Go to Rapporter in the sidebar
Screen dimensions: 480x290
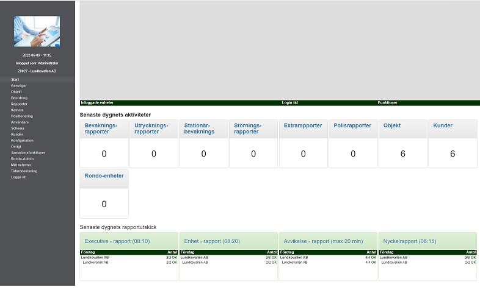click(x=20, y=104)
